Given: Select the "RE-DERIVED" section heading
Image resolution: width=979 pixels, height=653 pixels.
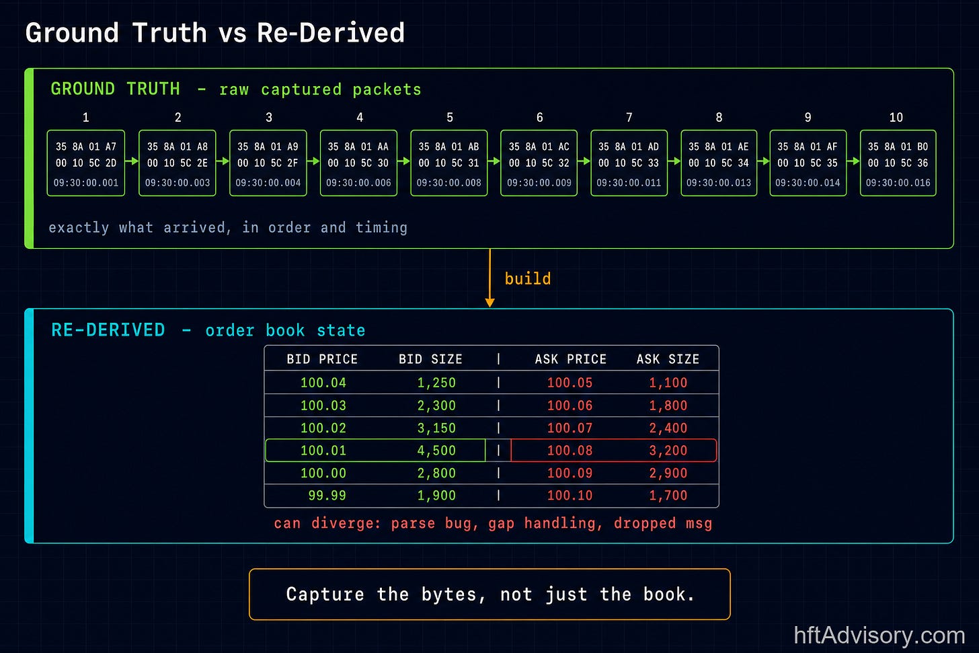Looking at the screenshot, I should point(108,330).
